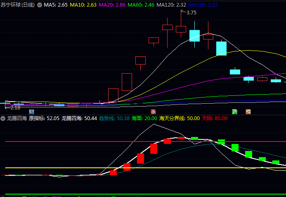The width and height of the screenshot is (286, 197).
Task: Click the red 涨 event marker icon
Action: coord(153,111)
